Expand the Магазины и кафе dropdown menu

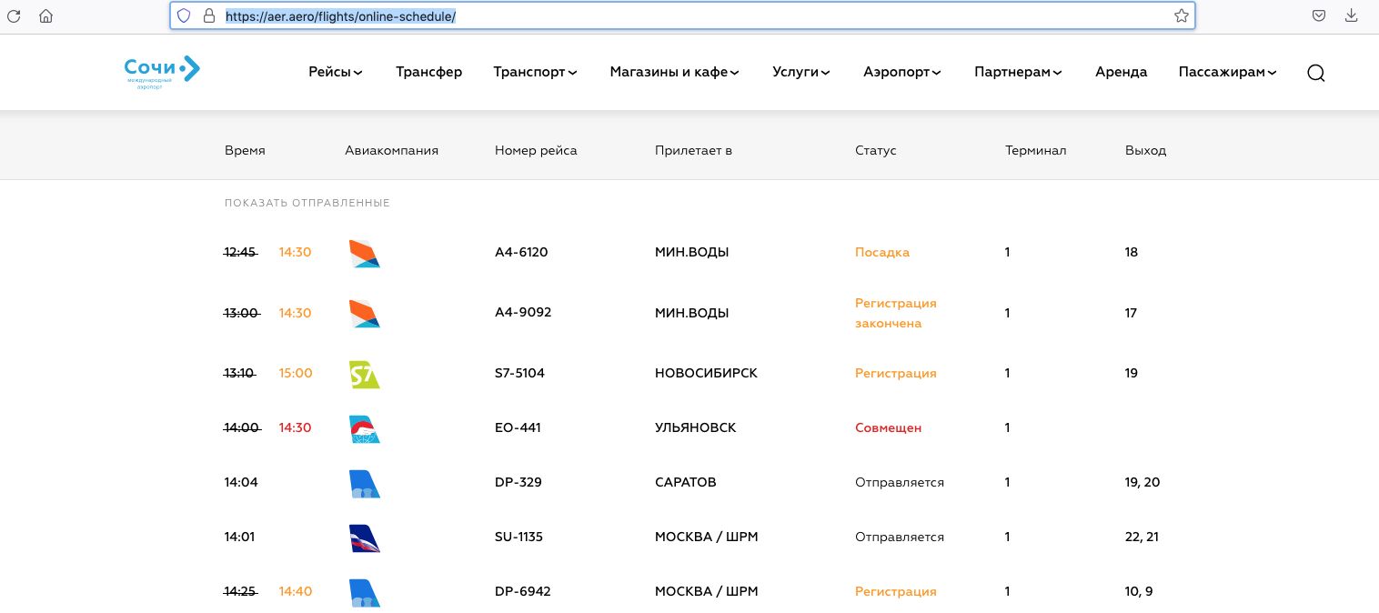pos(674,73)
